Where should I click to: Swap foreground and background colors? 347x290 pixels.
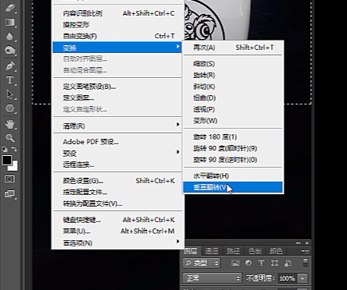pos(14,149)
